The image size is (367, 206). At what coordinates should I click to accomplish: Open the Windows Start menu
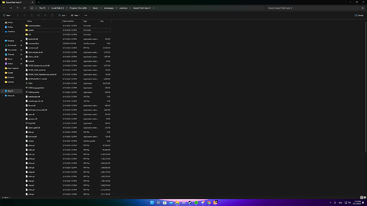[x=152, y=202]
